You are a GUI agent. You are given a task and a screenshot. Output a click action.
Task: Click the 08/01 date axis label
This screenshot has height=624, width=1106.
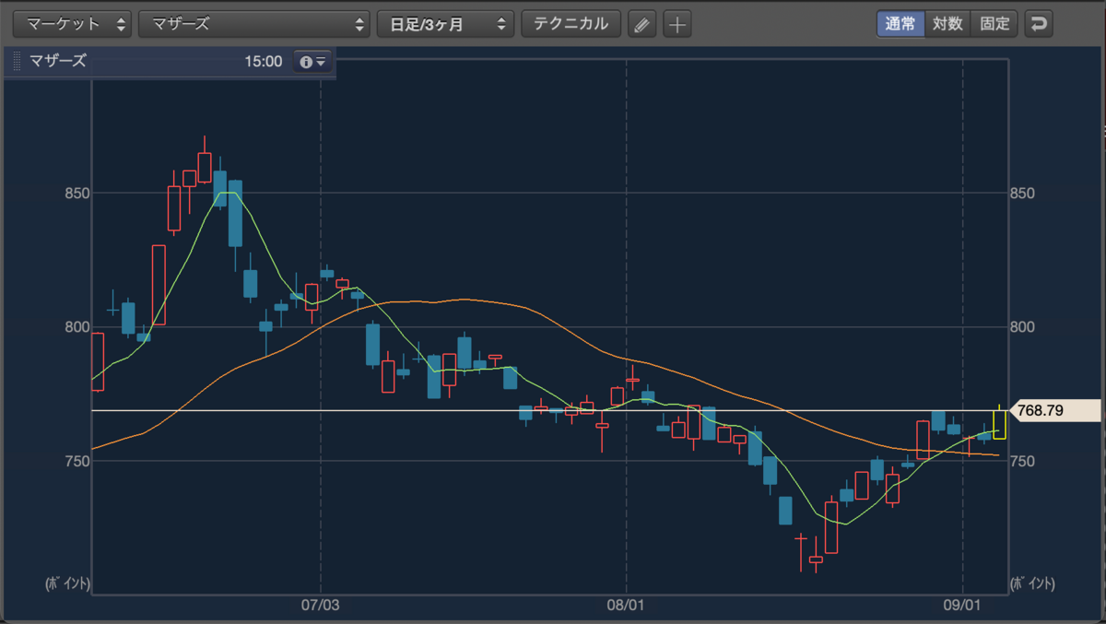point(626,606)
